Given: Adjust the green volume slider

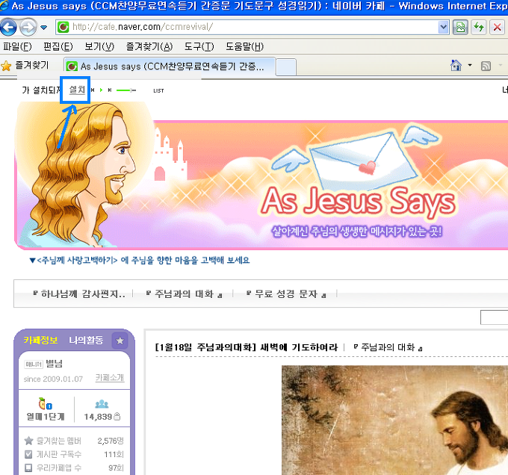Looking at the screenshot, I should point(126,90).
